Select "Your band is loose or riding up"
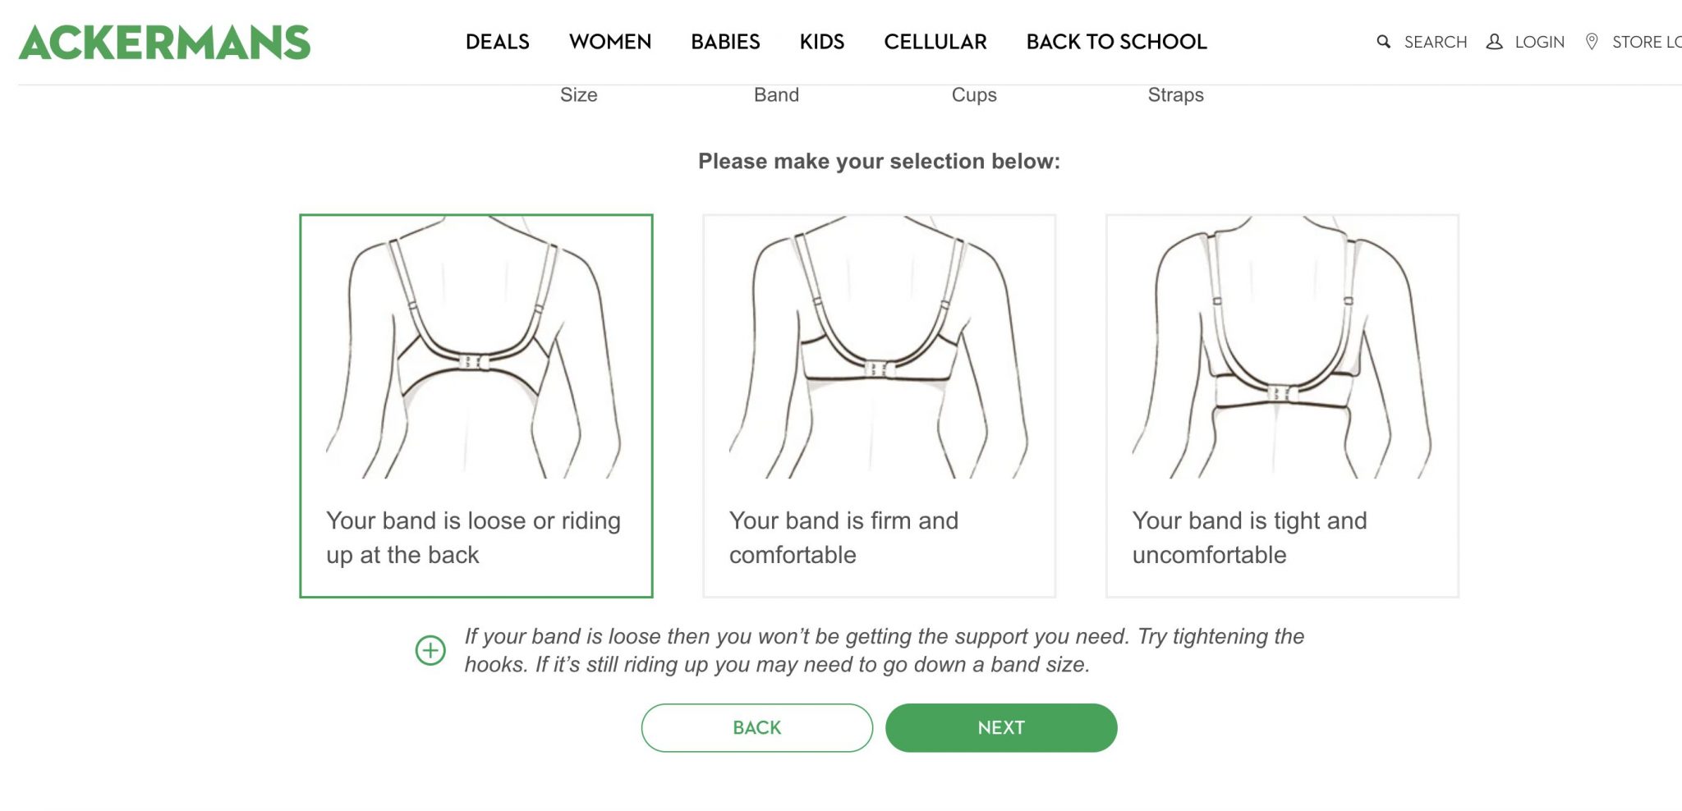This screenshot has width=1682, height=811. pos(476,402)
